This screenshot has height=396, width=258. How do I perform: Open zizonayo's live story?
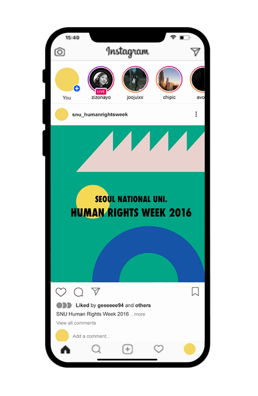101,80
